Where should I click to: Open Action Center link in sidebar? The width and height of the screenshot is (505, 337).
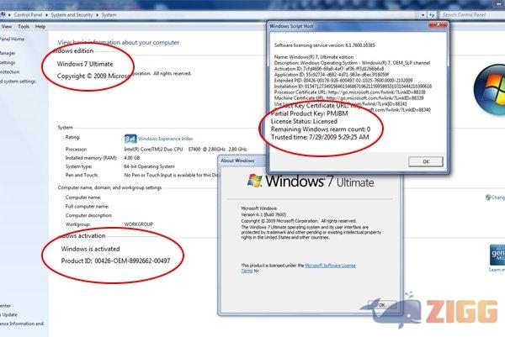click(x=6, y=306)
